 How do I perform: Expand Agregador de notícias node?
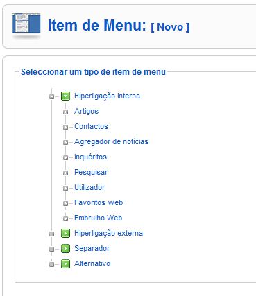(x=65, y=143)
